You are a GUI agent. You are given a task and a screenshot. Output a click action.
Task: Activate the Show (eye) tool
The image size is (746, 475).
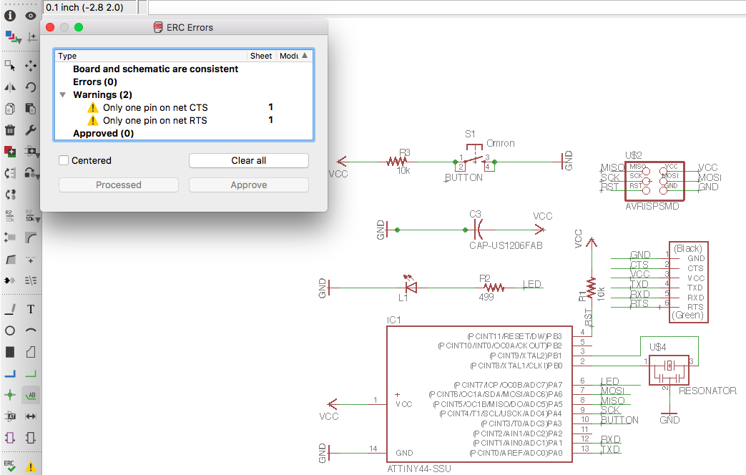point(31,16)
